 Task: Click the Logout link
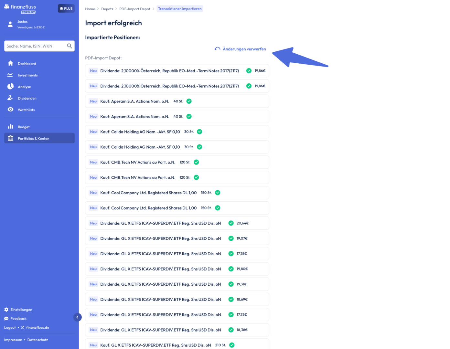pyautogui.click(x=10, y=328)
